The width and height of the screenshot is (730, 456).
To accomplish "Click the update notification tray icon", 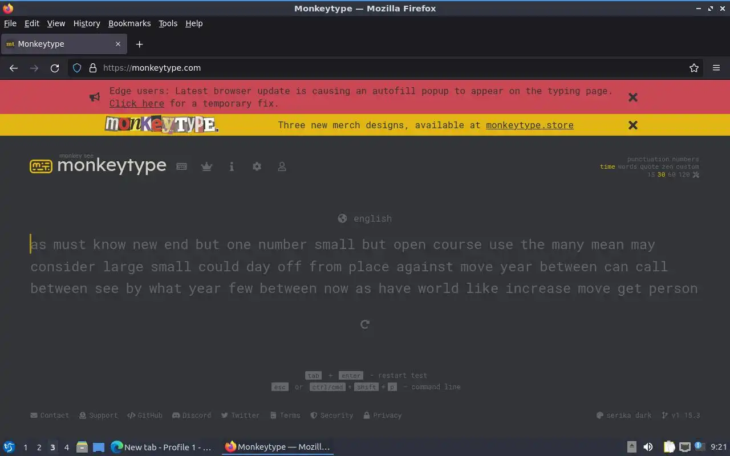I will pyautogui.click(x=700, y=446).
